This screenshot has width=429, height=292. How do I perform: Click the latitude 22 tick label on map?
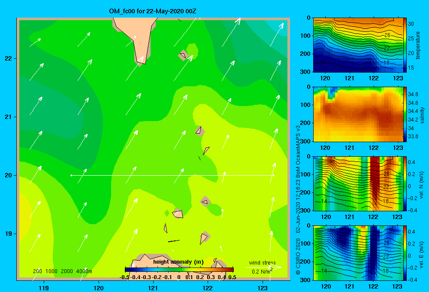pos(9,59)
